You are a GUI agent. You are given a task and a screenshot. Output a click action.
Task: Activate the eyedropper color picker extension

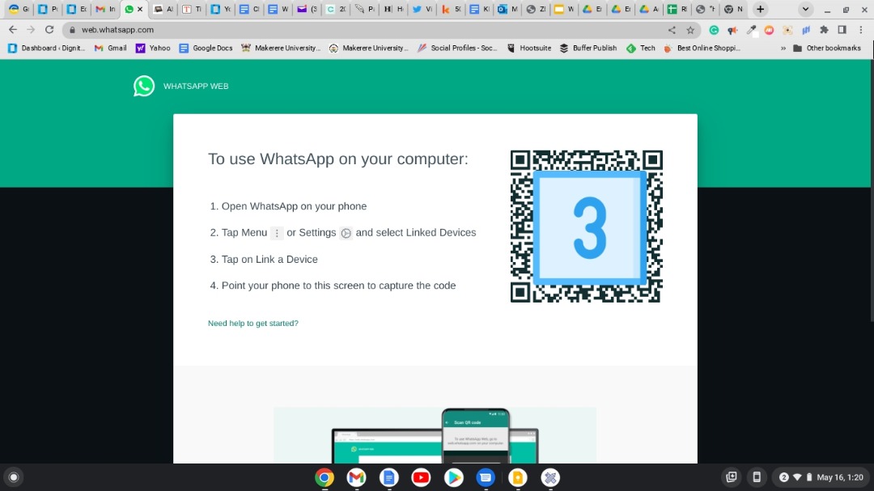(x=751, y=30)
